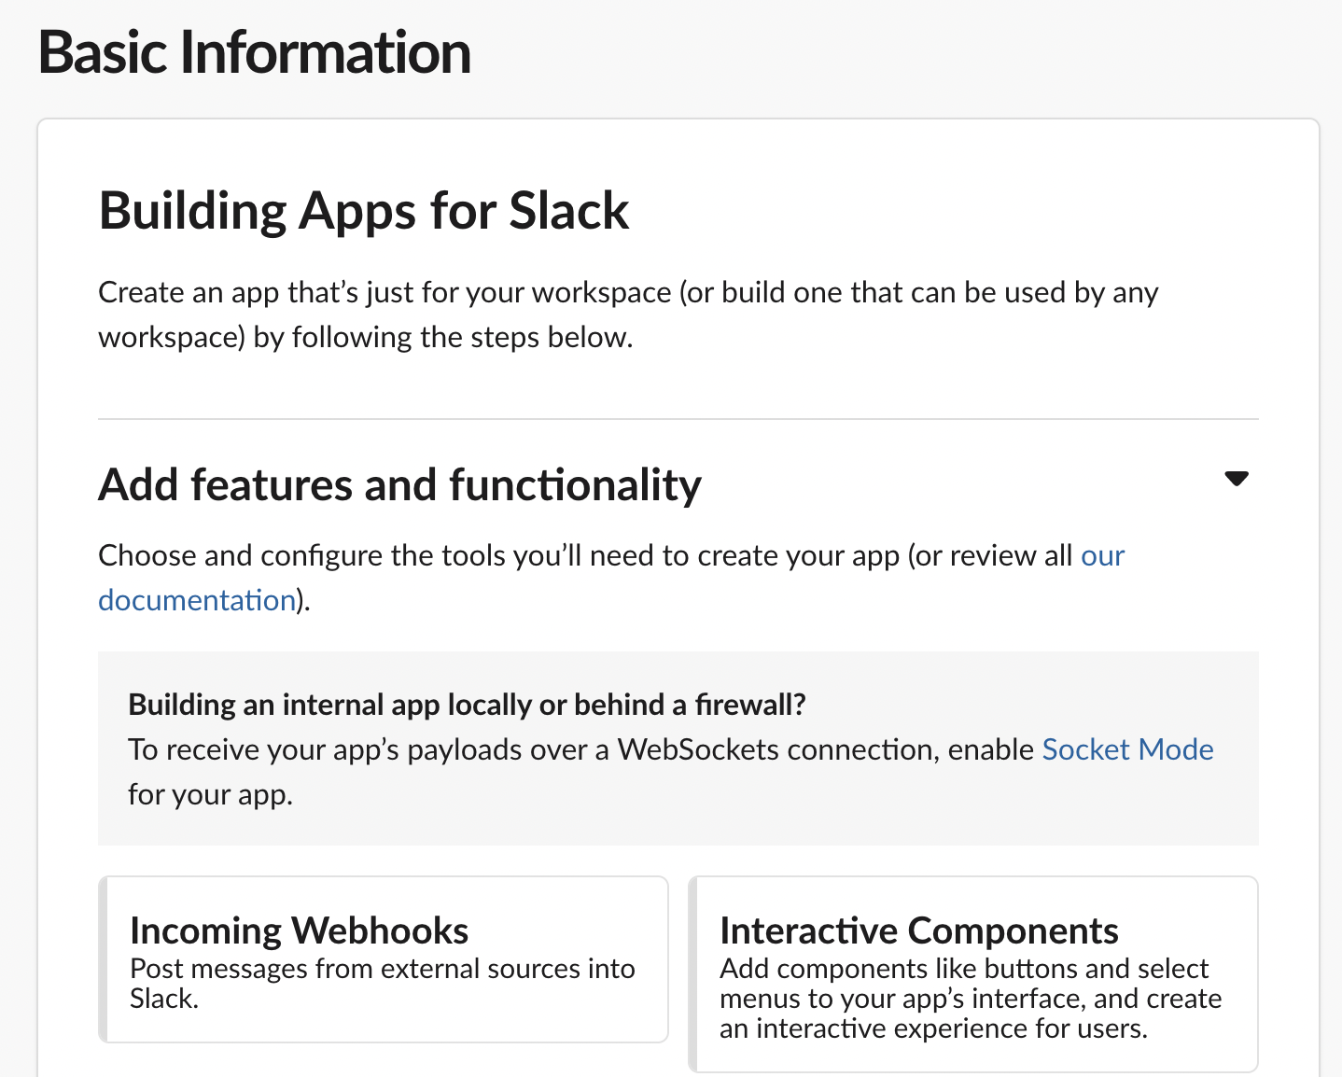1342x1077 pixels.
Task: Click the firewall notice box heading
Action: tap(467, 705)
